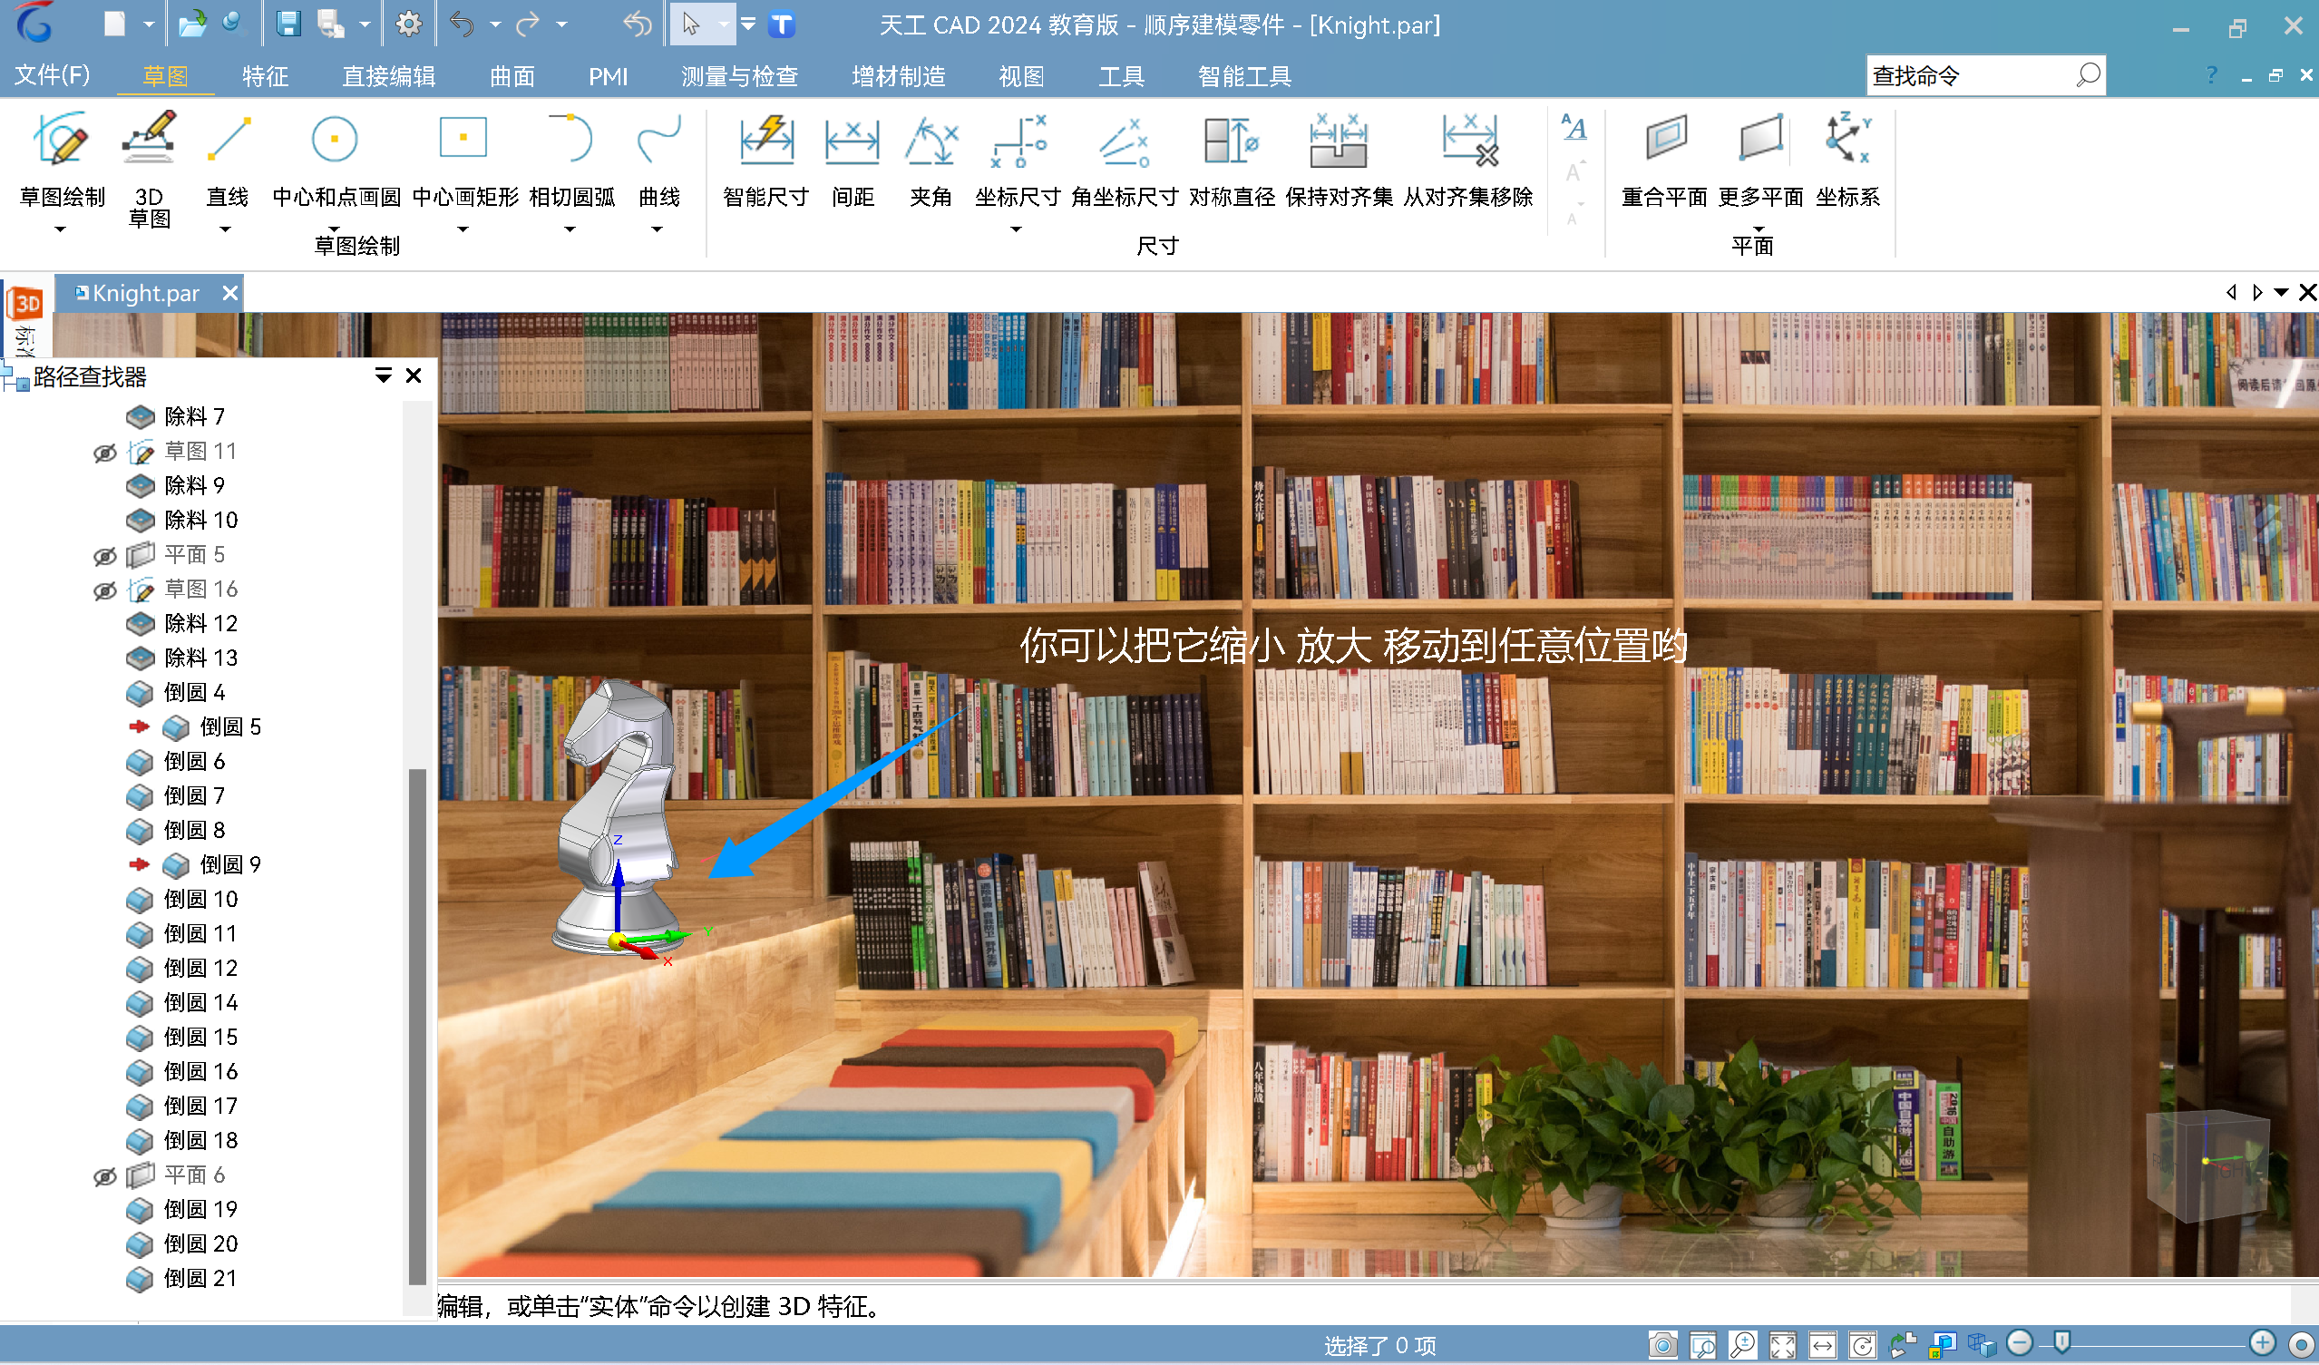
Task: Pick the 相切圆弧 tangent arc tool
Action: coord(570,139)
